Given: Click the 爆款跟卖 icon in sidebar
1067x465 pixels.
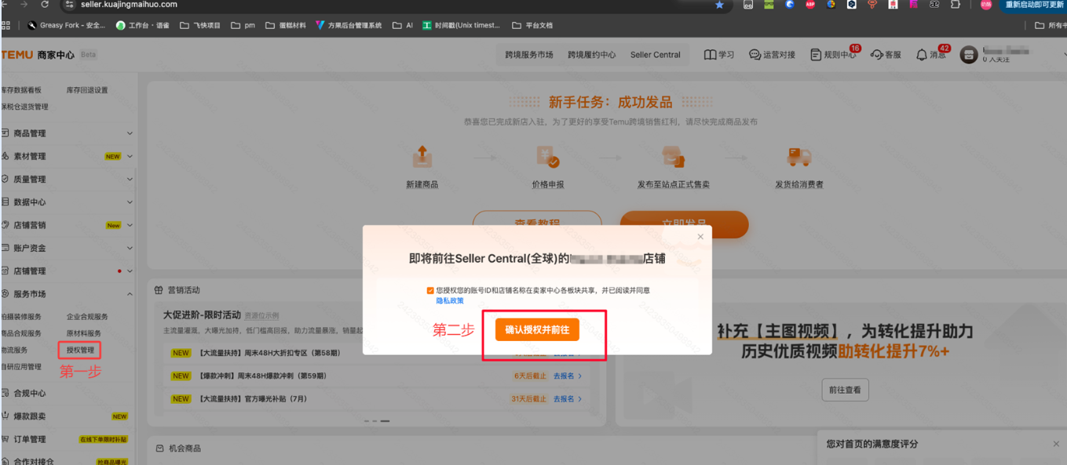Looking at the screenshot, I should click(5, 416).
